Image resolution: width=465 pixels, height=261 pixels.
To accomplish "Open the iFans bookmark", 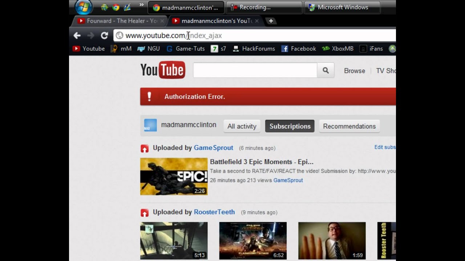I will (371, 49).
